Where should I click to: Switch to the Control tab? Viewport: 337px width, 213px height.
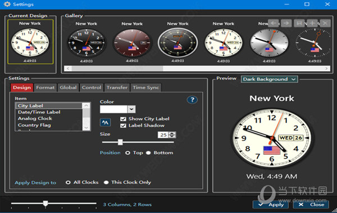tap(92, 87)
